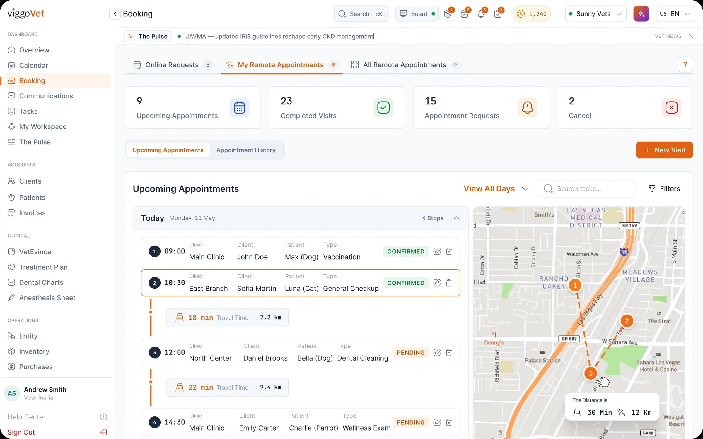703x439 pixels.
Task: Switch to Online Requests tab
Action: 173,65
